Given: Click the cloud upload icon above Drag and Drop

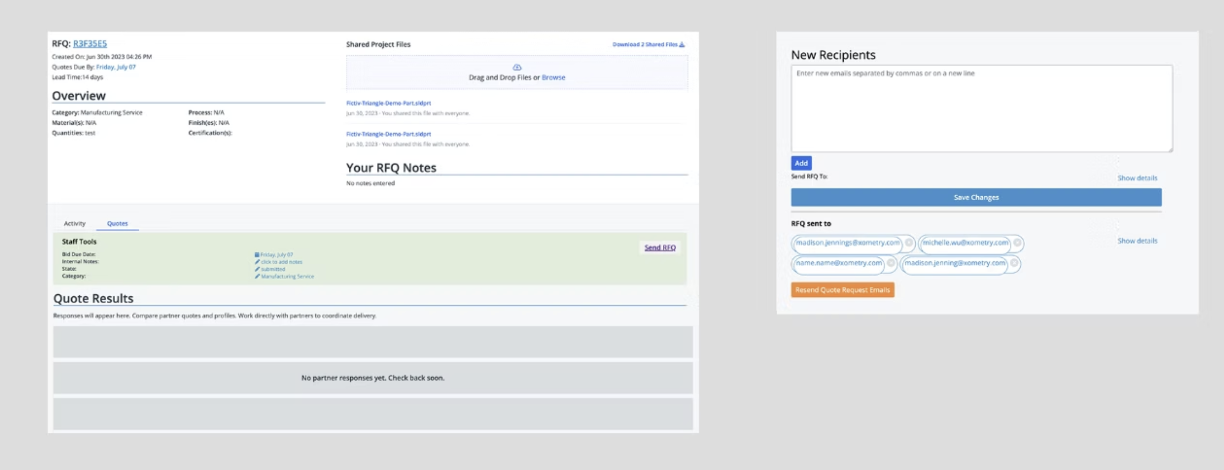Looking at the screenshot, I should (x=516, y=67).
